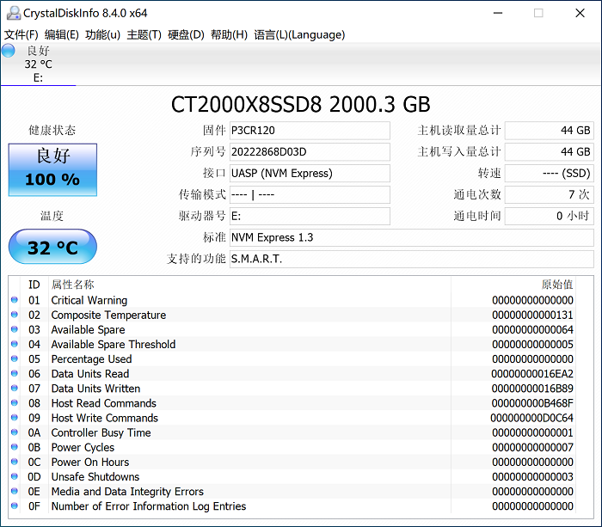Click status icon beside Unsafe Shutdowns row

point(15,476)
